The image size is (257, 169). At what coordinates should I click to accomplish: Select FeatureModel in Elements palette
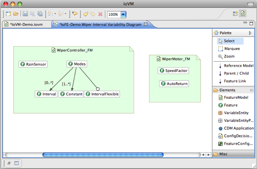[233, 98]
